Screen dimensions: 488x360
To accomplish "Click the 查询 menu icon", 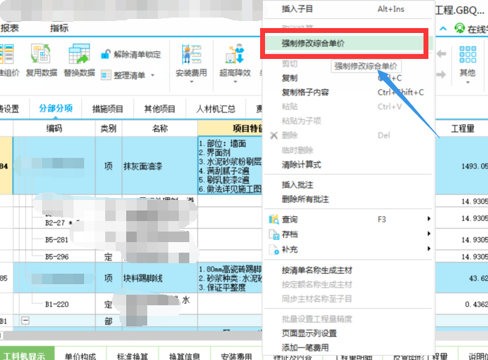I will [274, 219].
